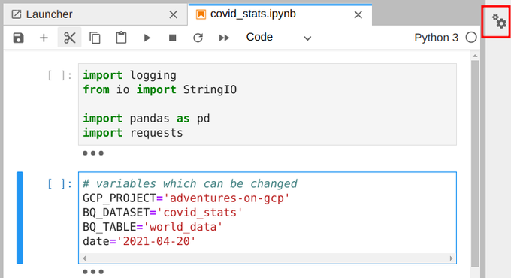Close the covid_stats.ipynb tab
511x278 pixels.
coord(358,15)
